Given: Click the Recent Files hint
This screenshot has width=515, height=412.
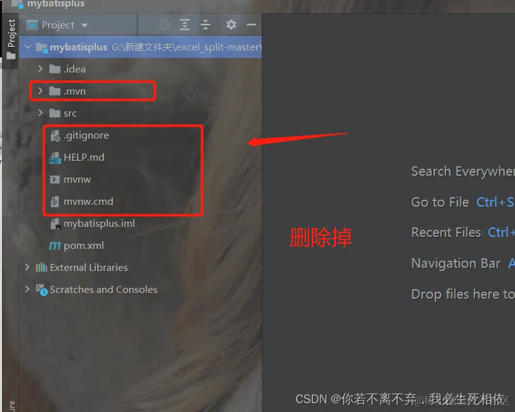Looking at the screenshot, I should click(x=446, y=232).
